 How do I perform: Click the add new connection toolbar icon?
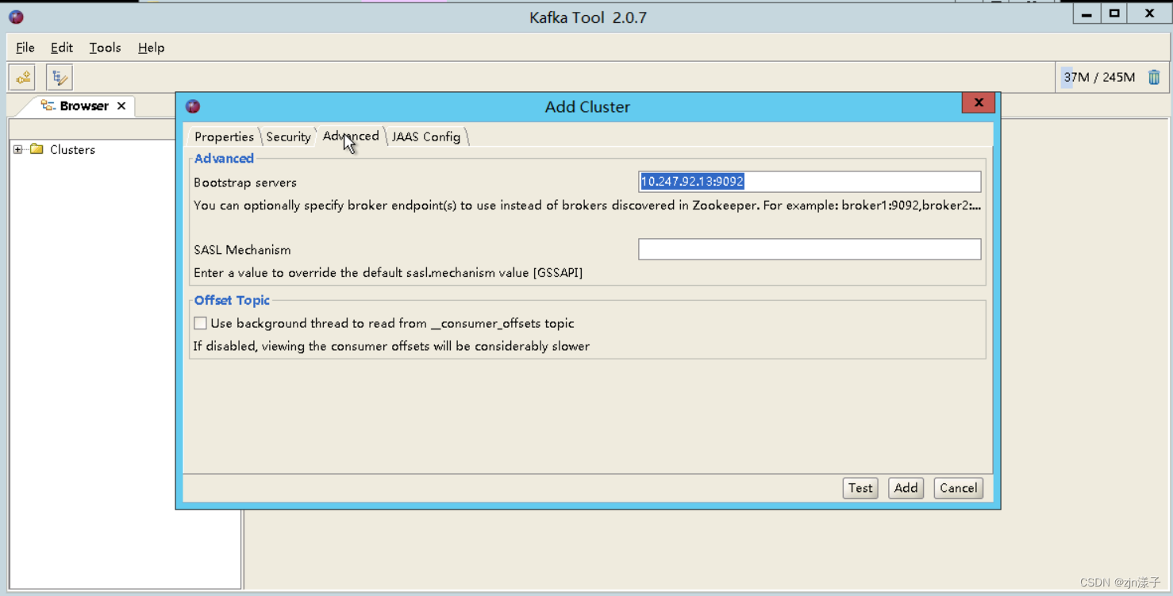[x=22, y=77]
